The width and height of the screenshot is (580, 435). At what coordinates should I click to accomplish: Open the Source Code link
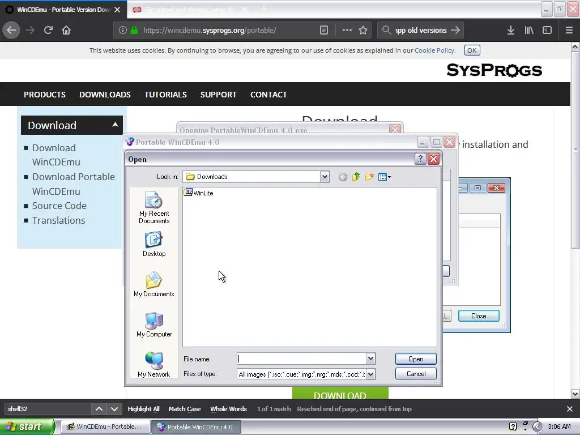pos(59,206)
